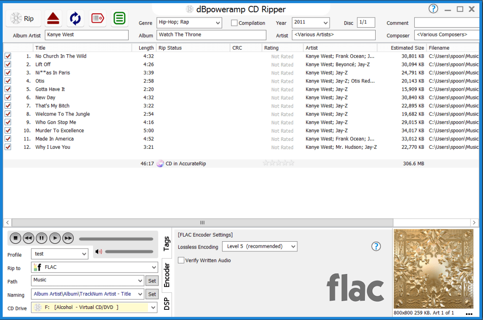Mute audio using the speaker icon
Screen dimensions: 483x320
[99, 251]
